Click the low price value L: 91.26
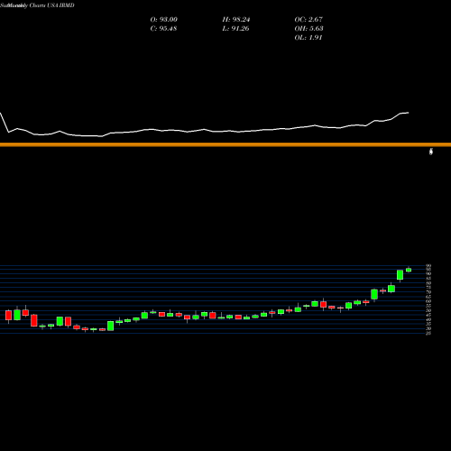451x451 pixels. [x=235, y=29]
